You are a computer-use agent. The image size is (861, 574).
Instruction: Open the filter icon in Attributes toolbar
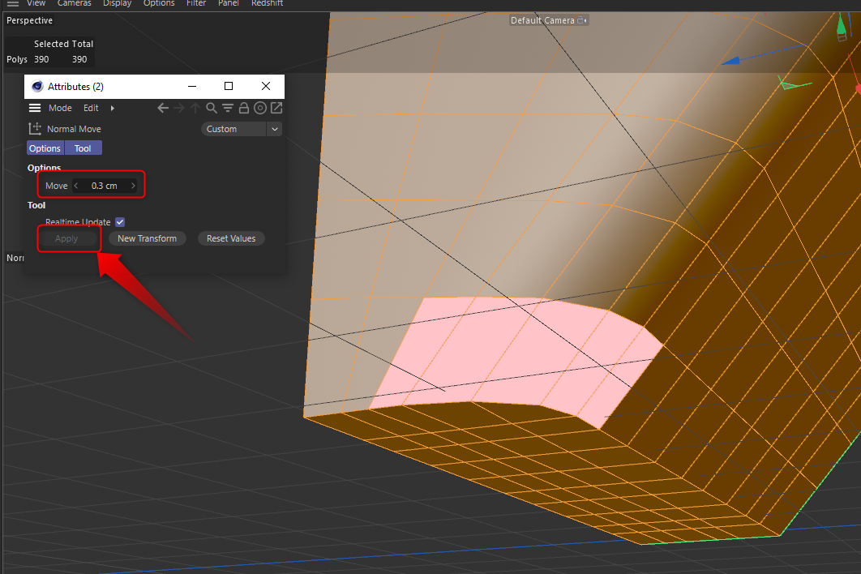tap(228, 108)
